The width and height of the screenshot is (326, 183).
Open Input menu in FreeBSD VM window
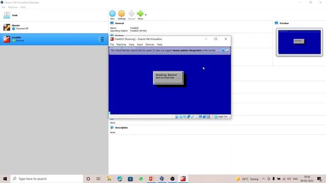pyautogui.click(x=140, y=44)
